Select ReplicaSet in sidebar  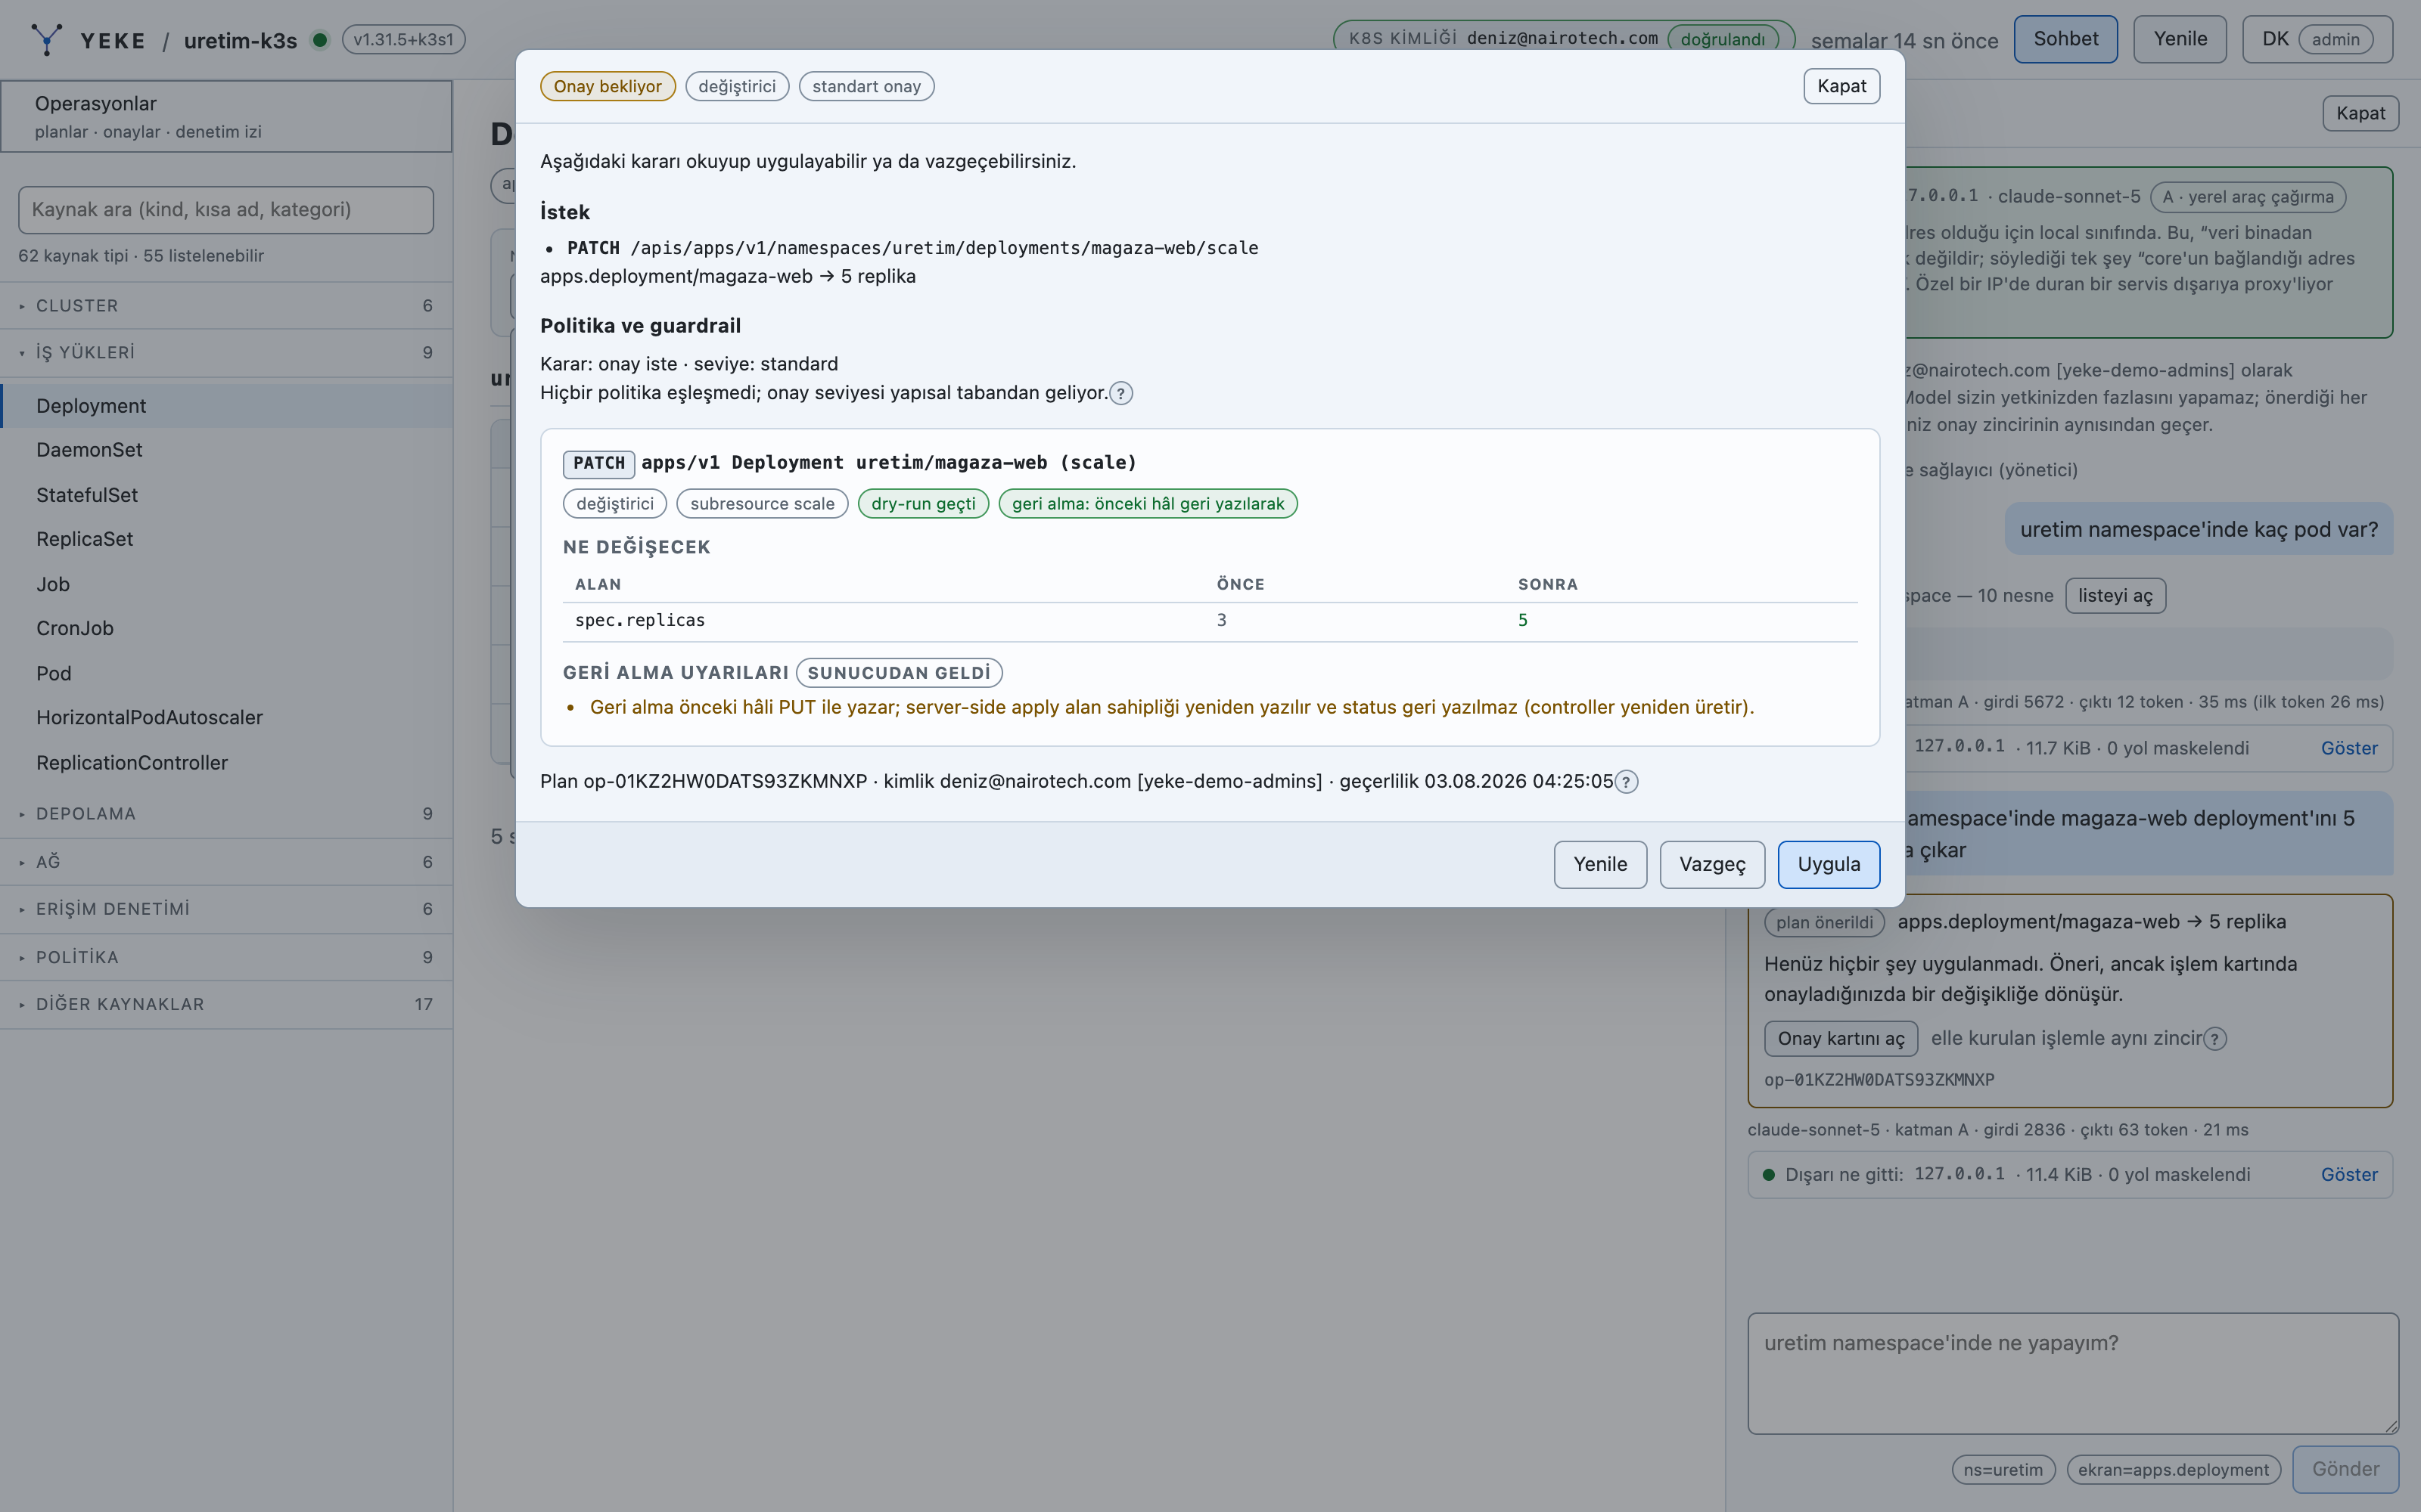click(226, 539)
